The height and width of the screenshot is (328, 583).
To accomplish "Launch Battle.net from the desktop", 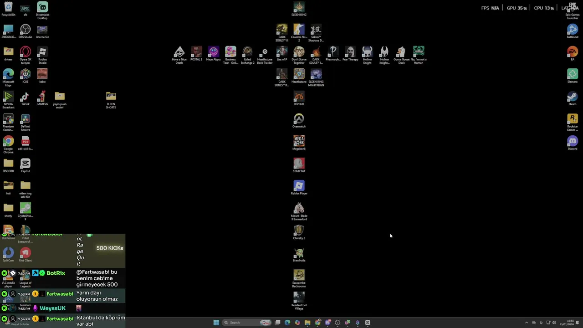I will (573, 31).
